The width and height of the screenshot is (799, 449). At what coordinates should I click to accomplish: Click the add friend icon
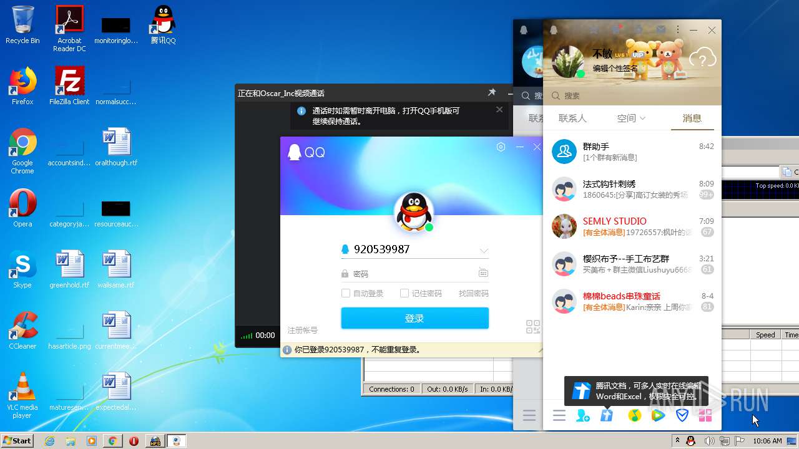(583, 415)
